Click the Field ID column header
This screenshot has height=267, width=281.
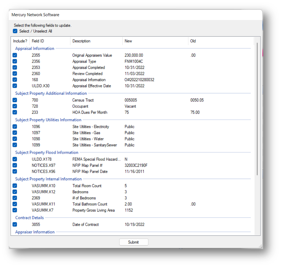click(38, 41)
